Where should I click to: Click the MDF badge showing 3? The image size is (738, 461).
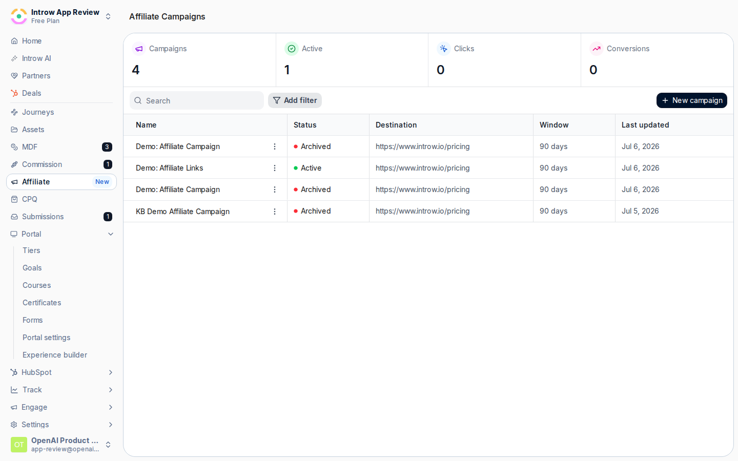click(x=107, y=147)
